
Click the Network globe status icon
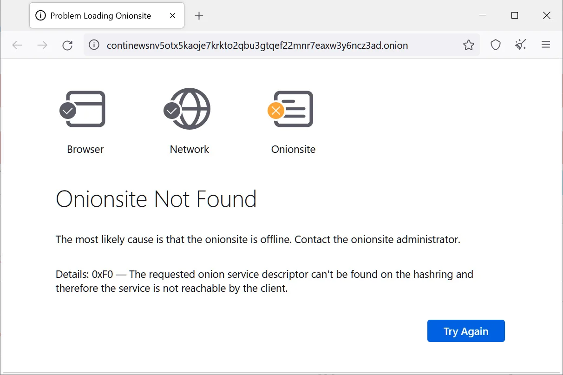(187, 109)
